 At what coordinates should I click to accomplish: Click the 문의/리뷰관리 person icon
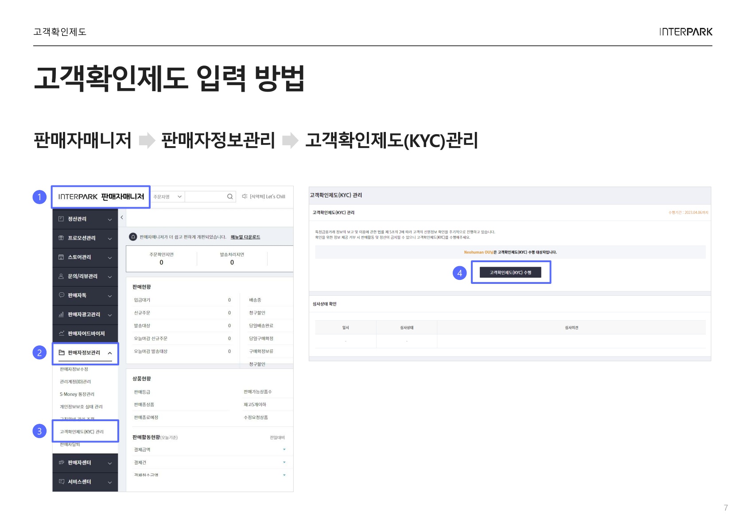[61, 276]
